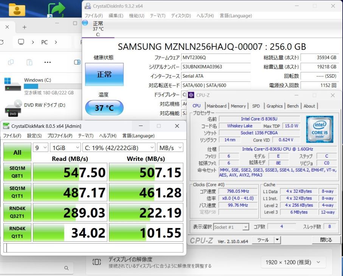Screen dimensions: 343x276
Task: Switch to the SPD tab in CPU-Z
Action: point(256,106)
